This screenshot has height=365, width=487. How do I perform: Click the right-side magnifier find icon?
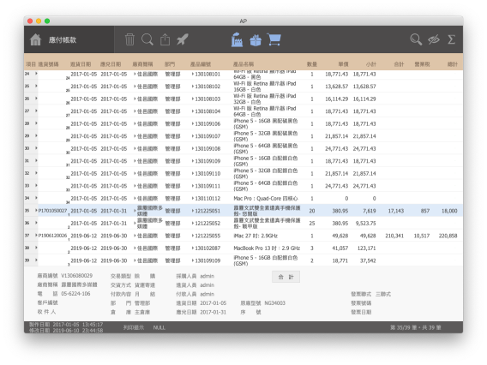pos(416,39)
